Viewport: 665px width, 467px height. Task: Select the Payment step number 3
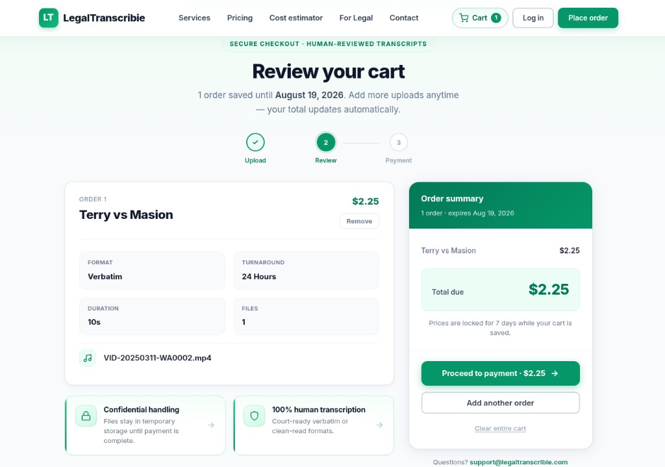pos(399,142)
